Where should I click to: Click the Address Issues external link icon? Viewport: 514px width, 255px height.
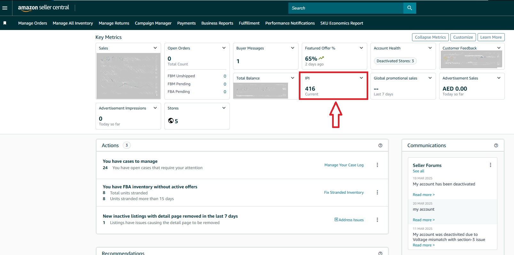(x=336, y=220)
